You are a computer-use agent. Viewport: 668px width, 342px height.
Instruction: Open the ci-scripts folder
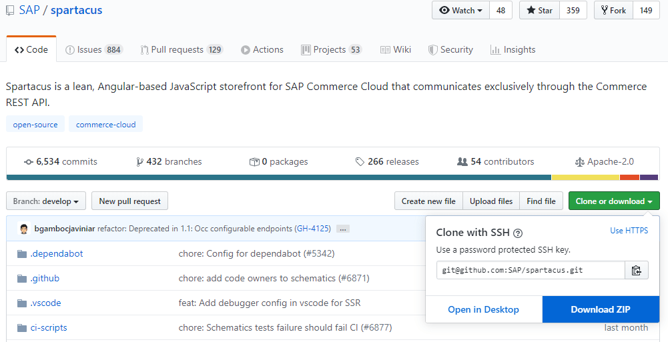(x=49, y=327)
